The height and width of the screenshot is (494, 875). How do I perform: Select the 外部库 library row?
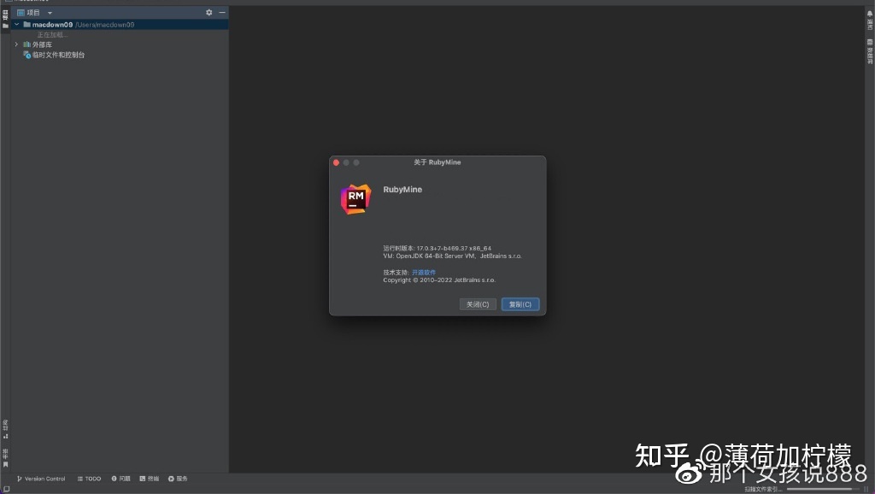pyautogui.click(x=38, y=44)
